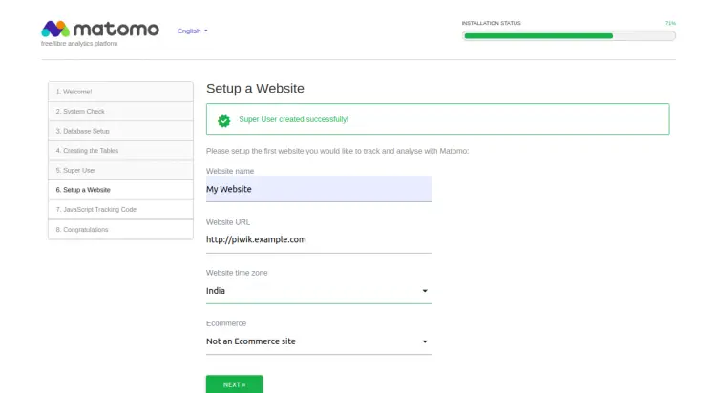Click the Super User created success message
716x393 pixels.
[x=293, y=120]
